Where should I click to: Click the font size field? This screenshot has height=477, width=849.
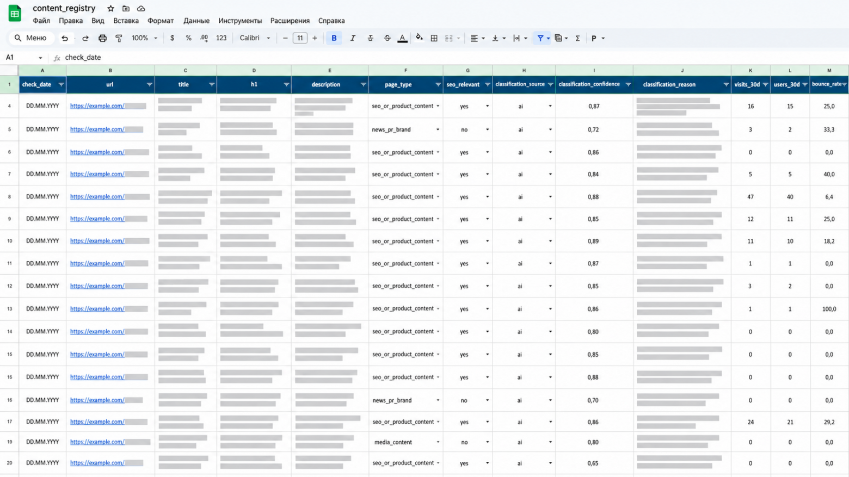pos(300,38)
